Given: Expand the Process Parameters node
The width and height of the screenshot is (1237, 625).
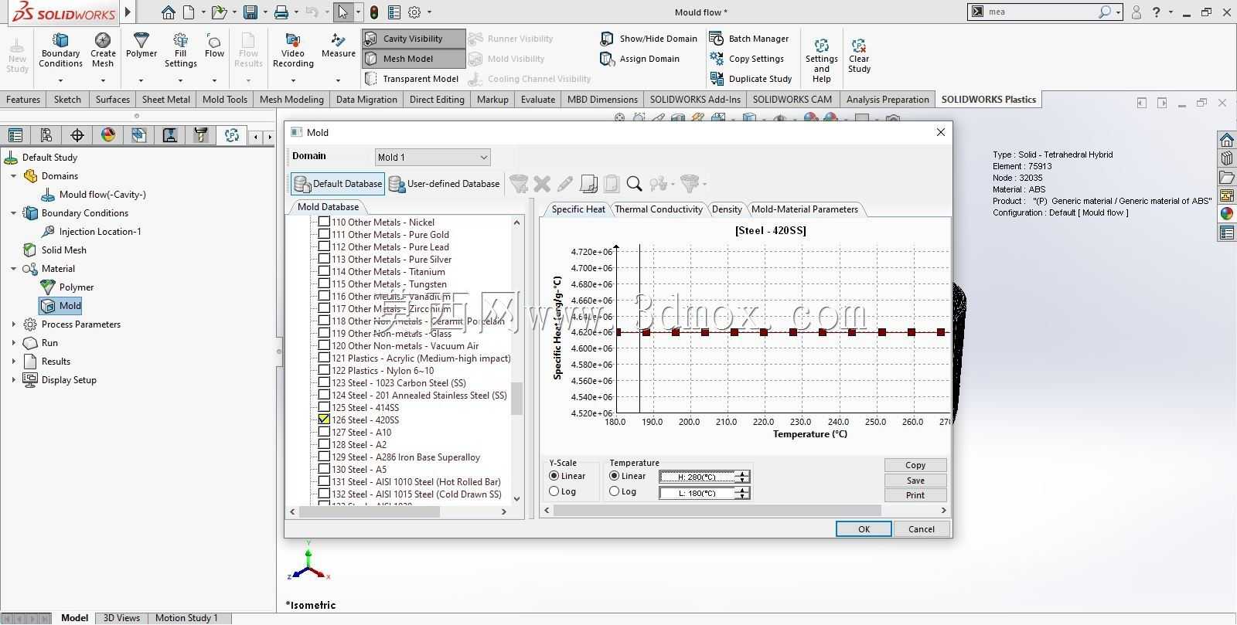Looking at the screenshot, I should click(x=13, y=324).
